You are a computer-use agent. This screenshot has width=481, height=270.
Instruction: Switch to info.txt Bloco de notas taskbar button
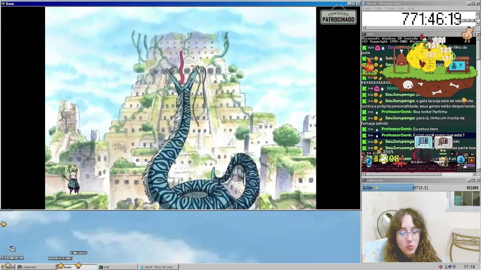(158, 267)
